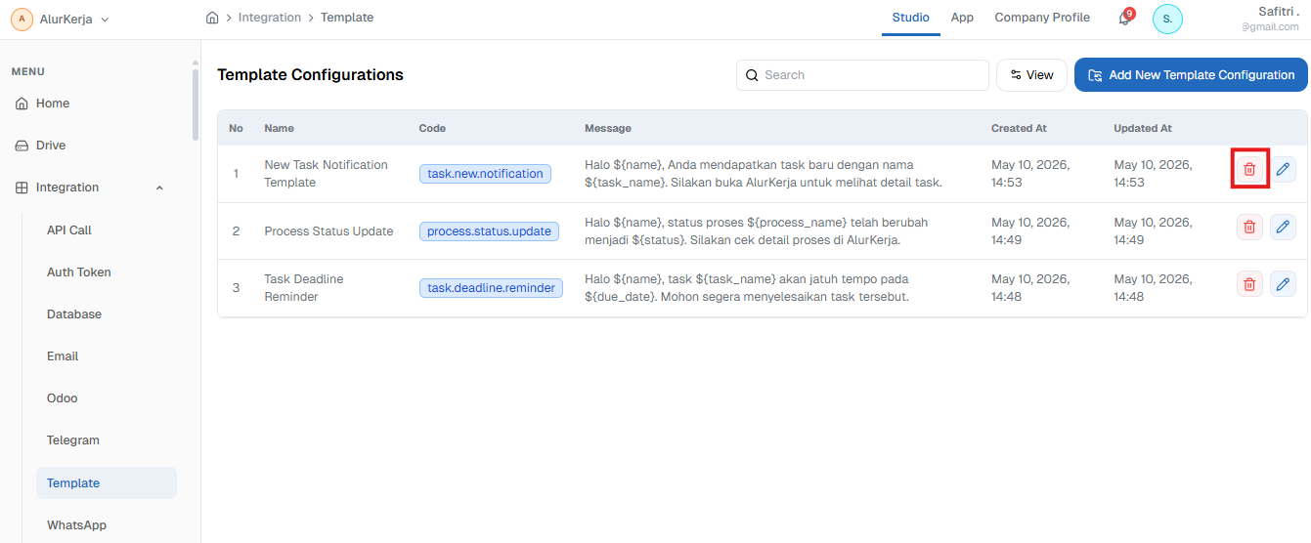Click the View button
Screen dimensions: 1311x543
click(x=1031, y=75)
